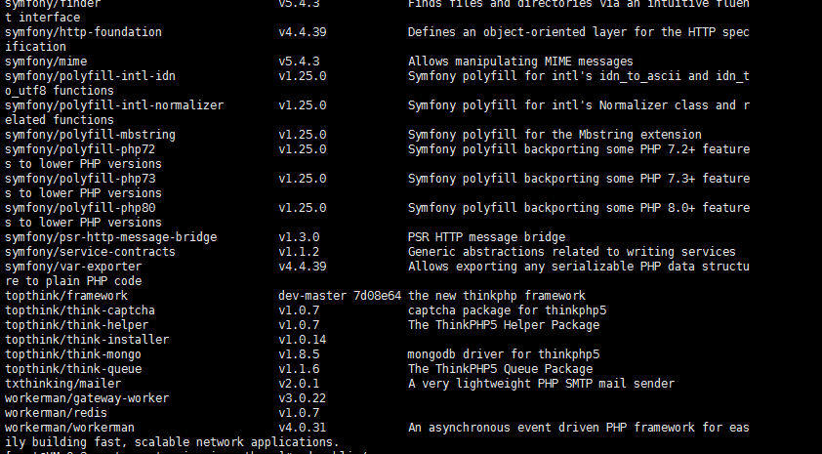Click version v1.1.2 of service-contracts

pos(299,252)
